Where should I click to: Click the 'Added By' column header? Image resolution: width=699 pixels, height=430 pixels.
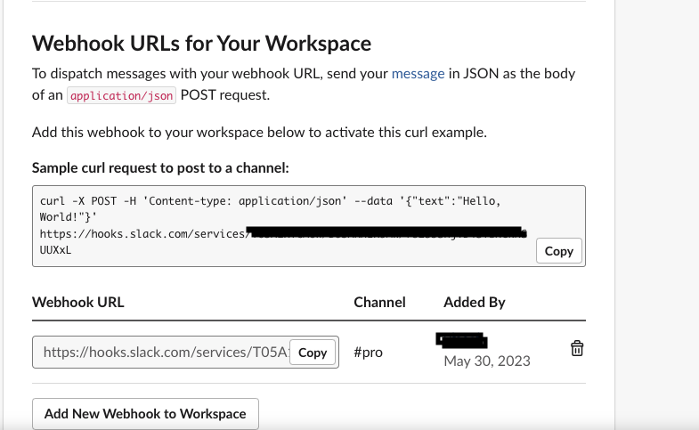coord(475,302)
